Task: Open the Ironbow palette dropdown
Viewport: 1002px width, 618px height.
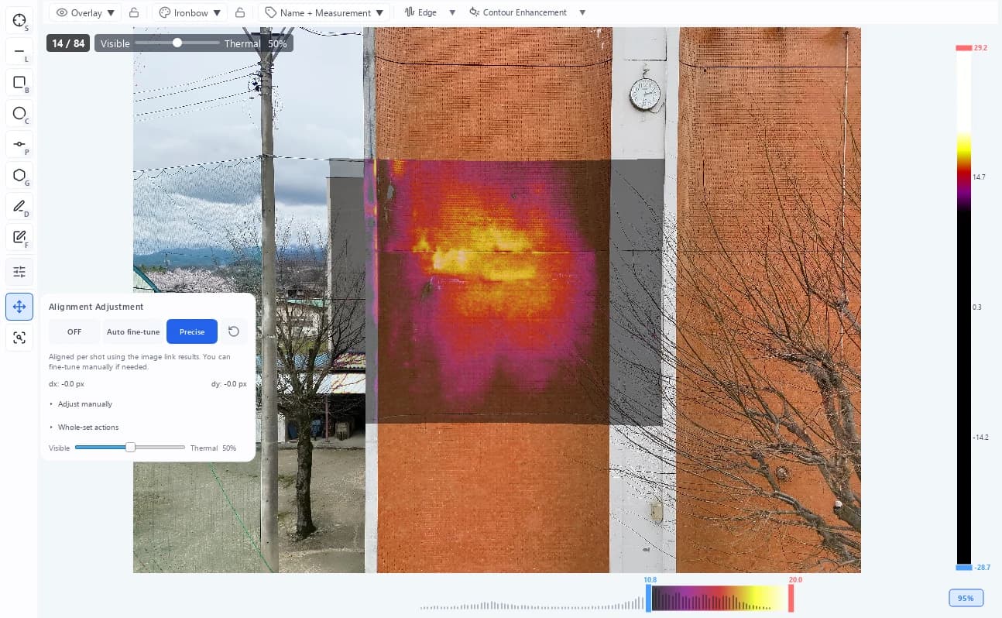Action: (190, 12)
